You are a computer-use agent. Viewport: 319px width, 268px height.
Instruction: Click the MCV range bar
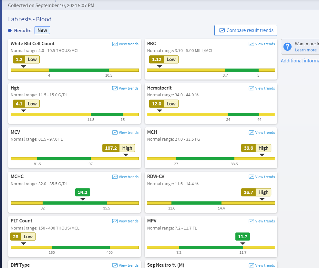click(75, 159)
